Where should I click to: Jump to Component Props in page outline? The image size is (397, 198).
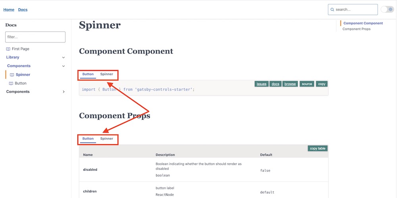click(357, 29)
